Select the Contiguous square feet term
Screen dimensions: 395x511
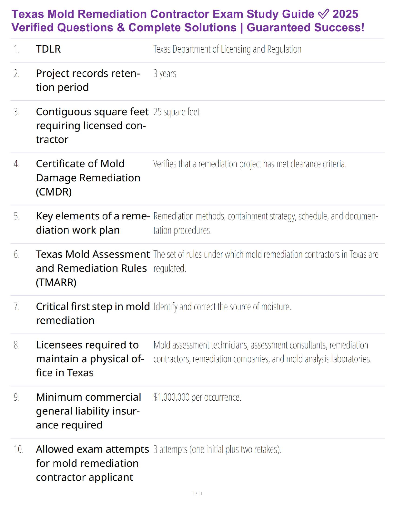92,125
